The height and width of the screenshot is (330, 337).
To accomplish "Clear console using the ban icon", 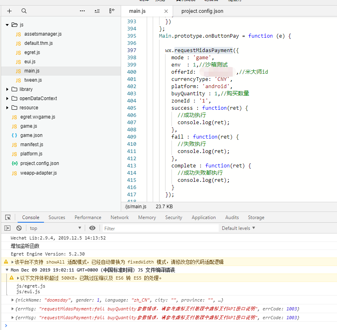I will [x=19, y=228].
